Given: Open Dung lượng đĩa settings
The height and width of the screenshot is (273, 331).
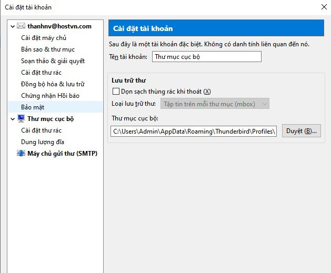Looking at the screenshot, I should click(43, 142).
